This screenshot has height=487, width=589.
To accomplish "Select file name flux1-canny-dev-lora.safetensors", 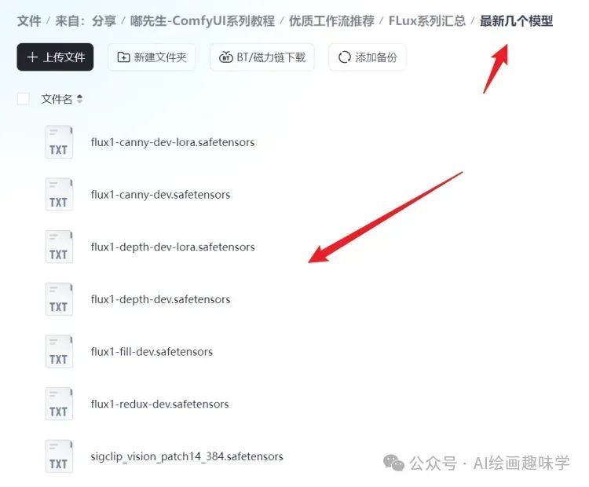I will coord(173,142).
